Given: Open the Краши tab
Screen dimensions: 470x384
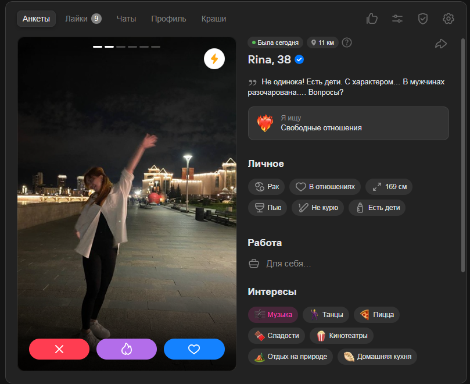Looking at the screenshot, I should [x=214, y=19].
